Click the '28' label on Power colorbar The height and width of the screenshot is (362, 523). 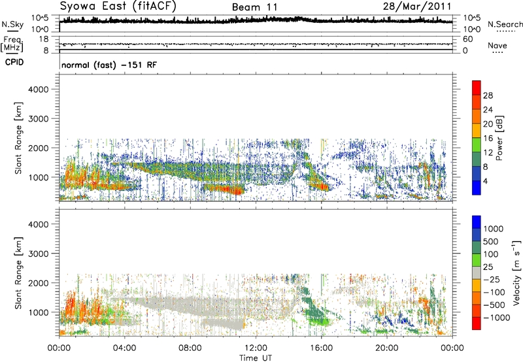click(x=488, y=95)
